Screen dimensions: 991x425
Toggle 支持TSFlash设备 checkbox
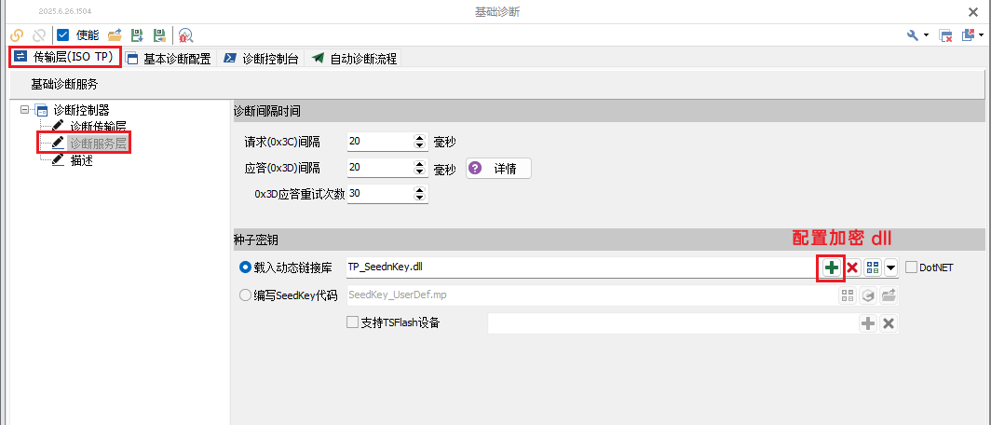click(x=353, y=322)
